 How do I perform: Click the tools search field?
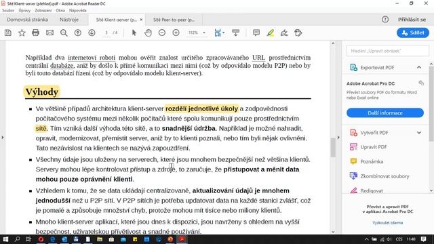[387, 51]
